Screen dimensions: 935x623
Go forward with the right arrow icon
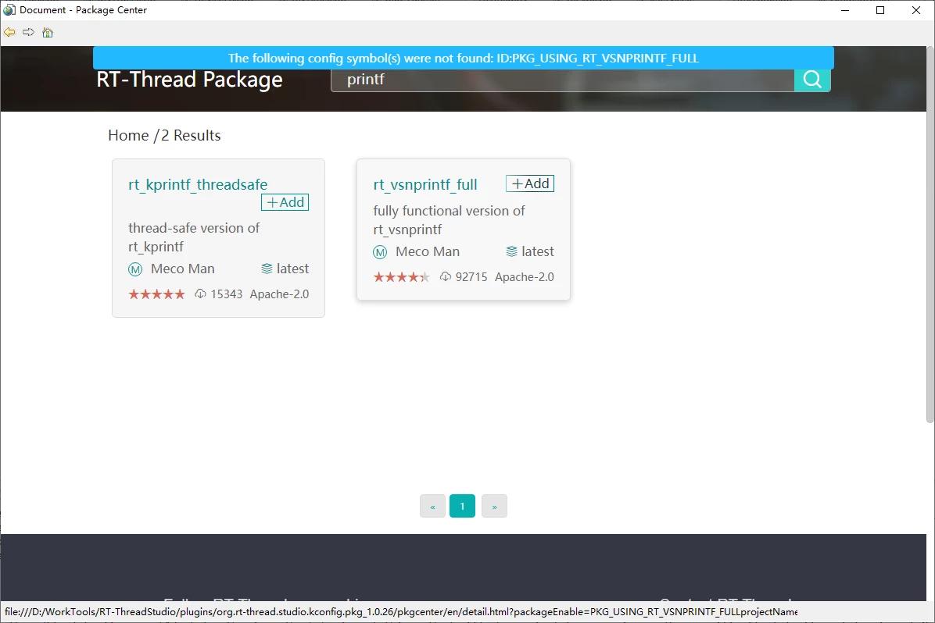coord(29,32)
